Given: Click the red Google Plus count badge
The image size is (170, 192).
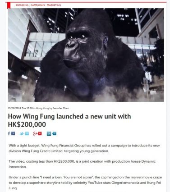Looking at the screenshot, I should coord(40,133).
